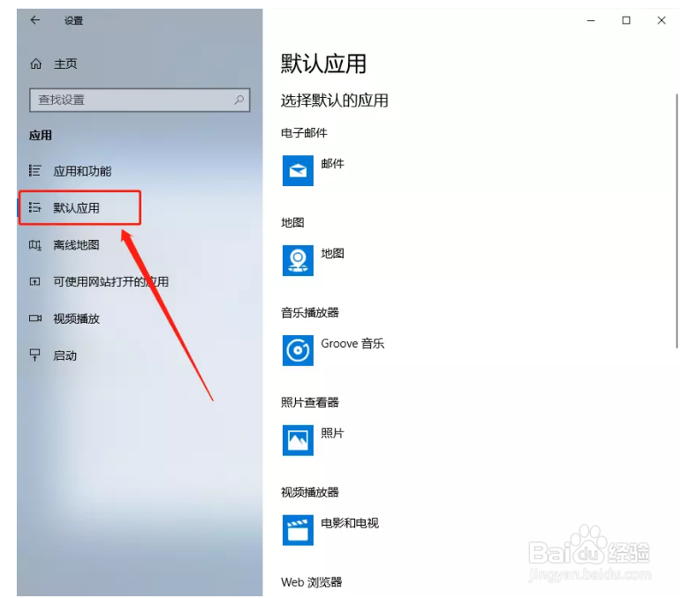This screenshot has height=598, width=689.
Task: Select 主页 in the sidebar
Action: coord(65,64)
